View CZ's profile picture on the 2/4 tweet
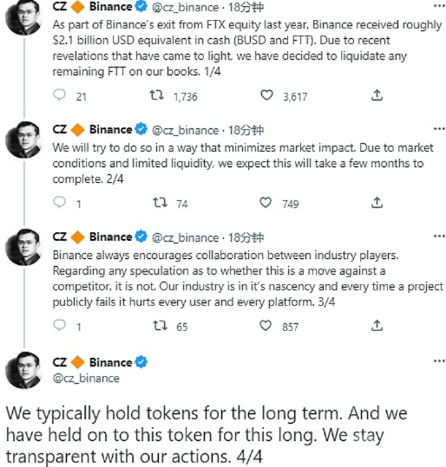The image size is (446, 467). 24,139
